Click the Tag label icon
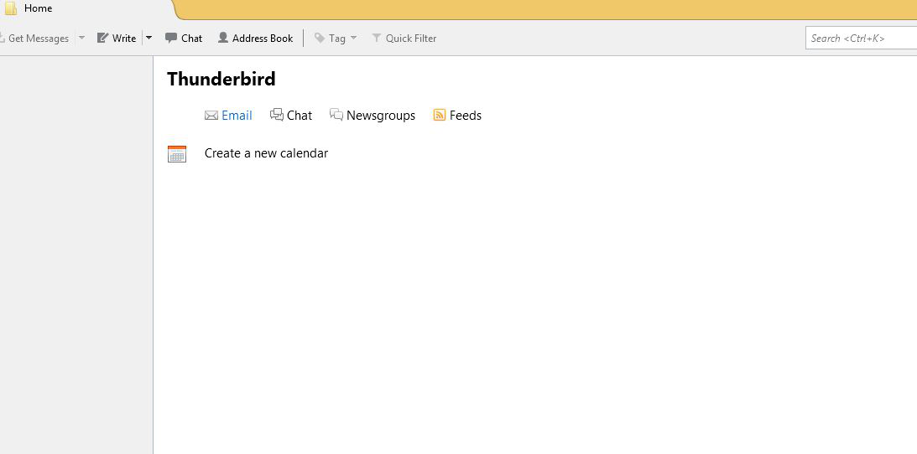The image size is (917, 454). point(320,38)
